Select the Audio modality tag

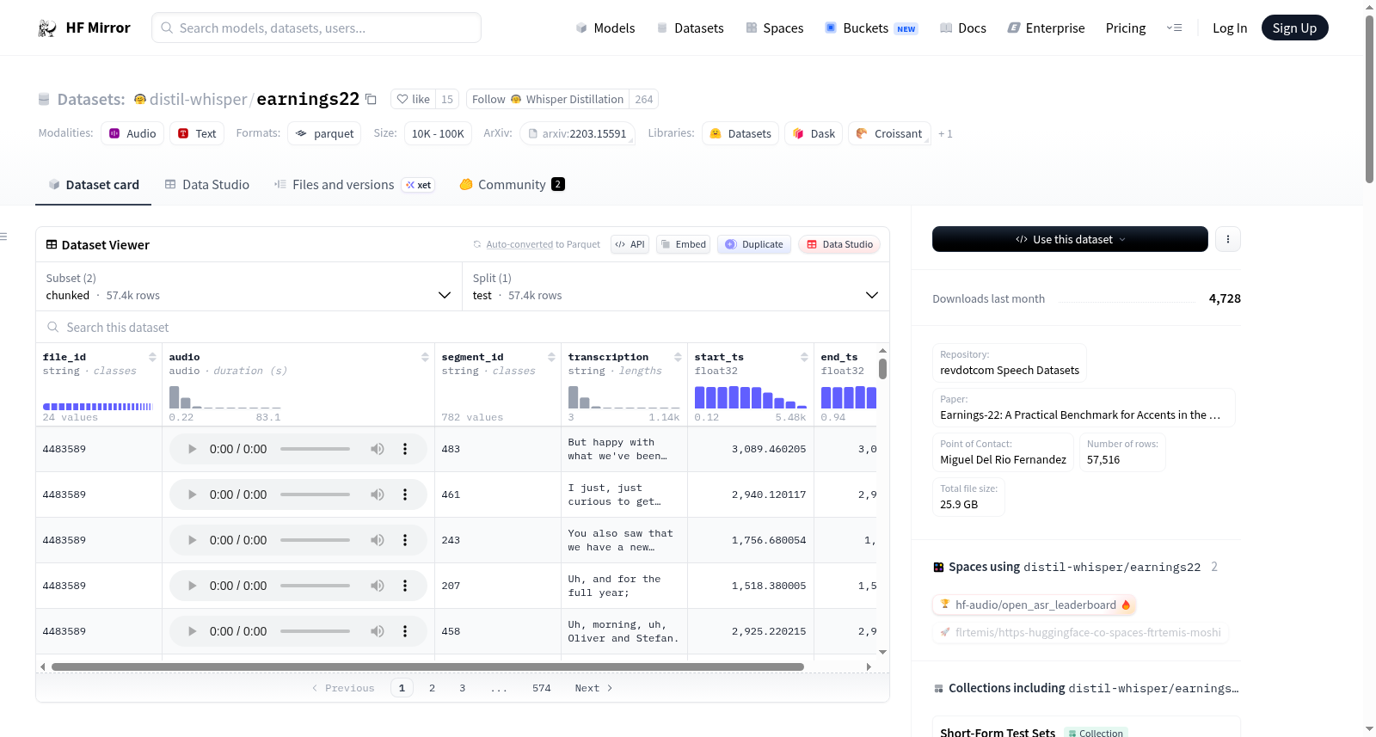[x=132, y=134]
